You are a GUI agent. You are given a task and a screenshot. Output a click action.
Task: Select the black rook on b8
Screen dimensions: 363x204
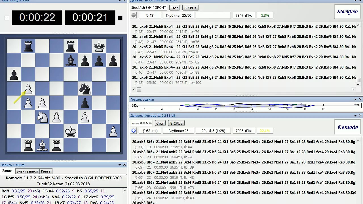point(28,46)
